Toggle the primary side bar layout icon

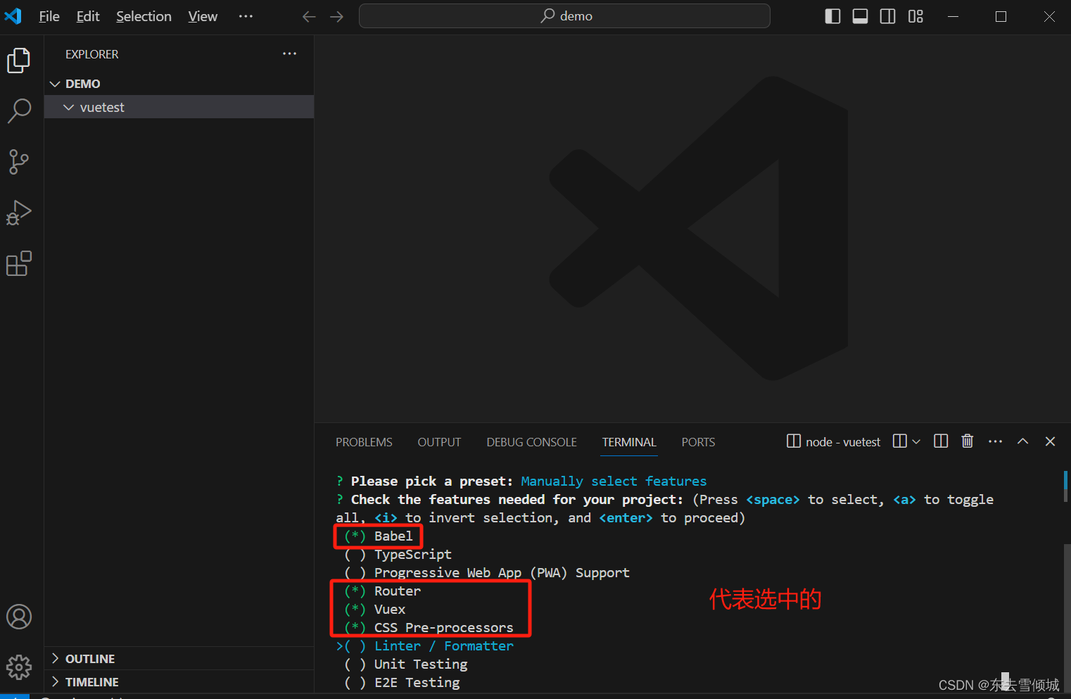(x=832, y=16)
